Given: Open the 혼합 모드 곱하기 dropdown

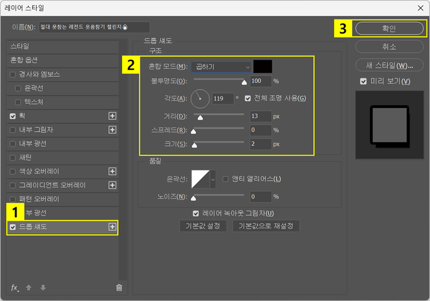Looking at the screenshot, I should click(221, 67).
